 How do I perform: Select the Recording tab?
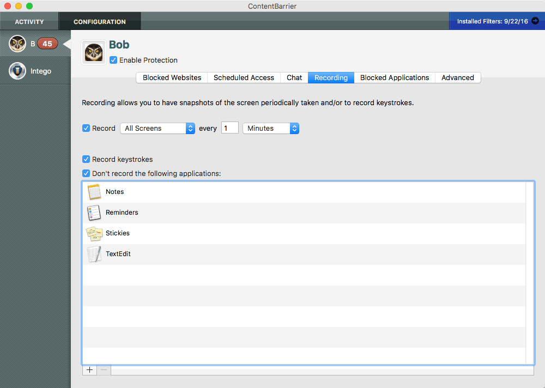click(x=331, y=77)
